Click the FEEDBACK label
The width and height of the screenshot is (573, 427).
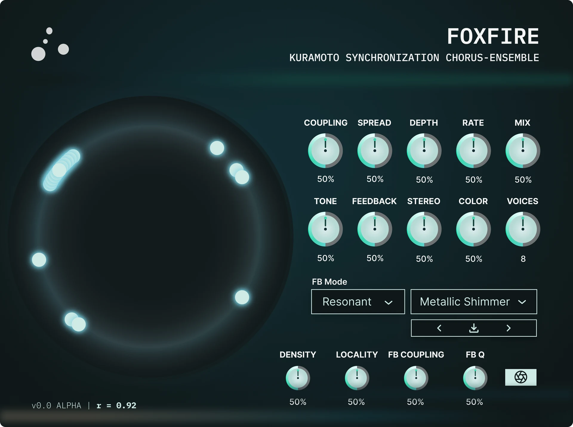point(374,201)
